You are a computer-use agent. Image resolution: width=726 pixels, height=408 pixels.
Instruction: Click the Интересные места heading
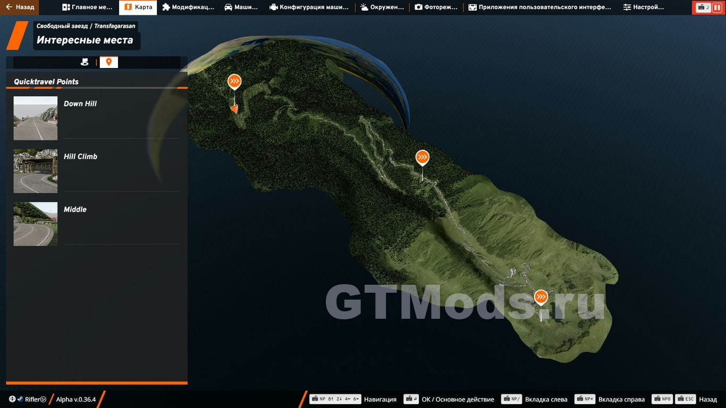(x=85, y=40)
